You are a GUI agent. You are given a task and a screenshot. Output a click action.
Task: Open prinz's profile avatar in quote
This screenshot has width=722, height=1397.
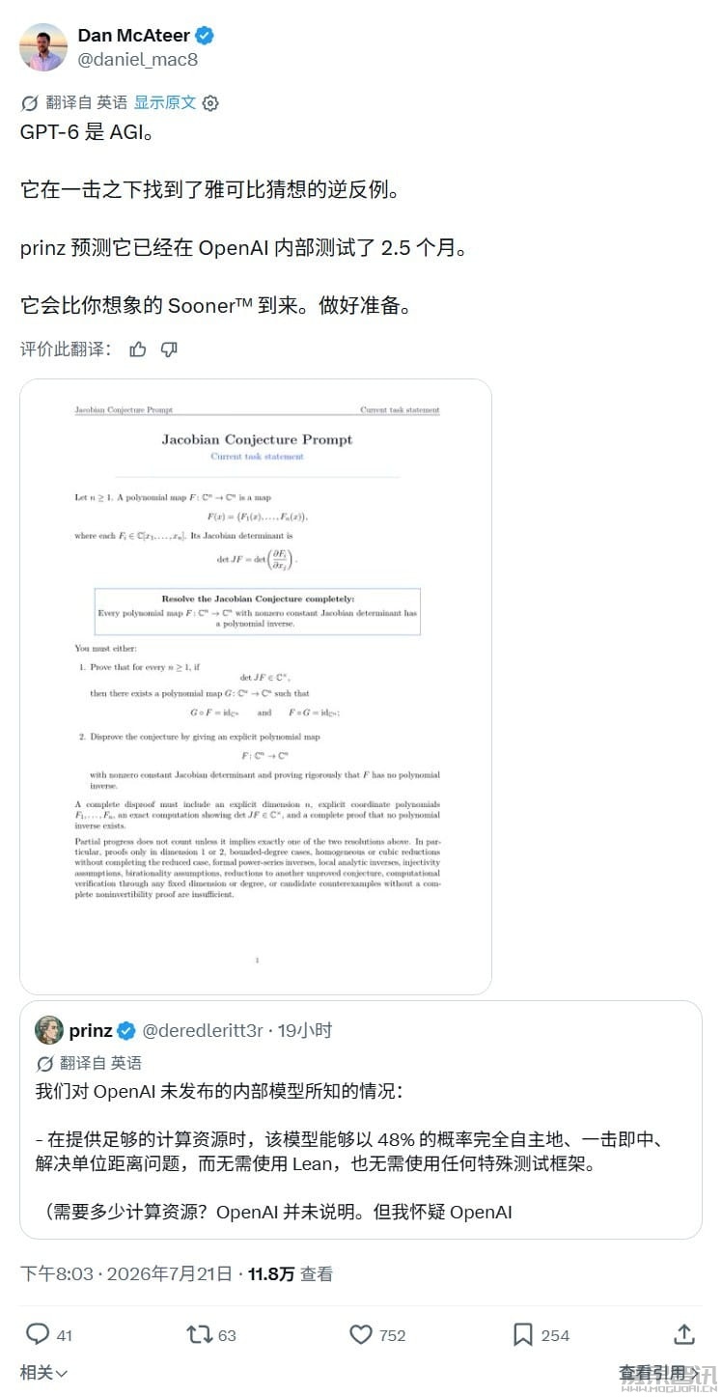[49, 1030]
